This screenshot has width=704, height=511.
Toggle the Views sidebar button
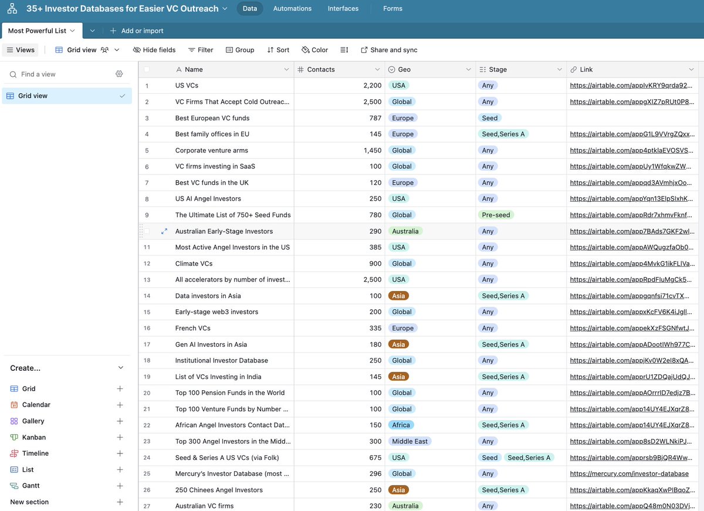[21, 50]
